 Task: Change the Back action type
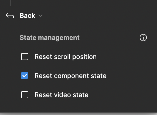click(40, 15)
